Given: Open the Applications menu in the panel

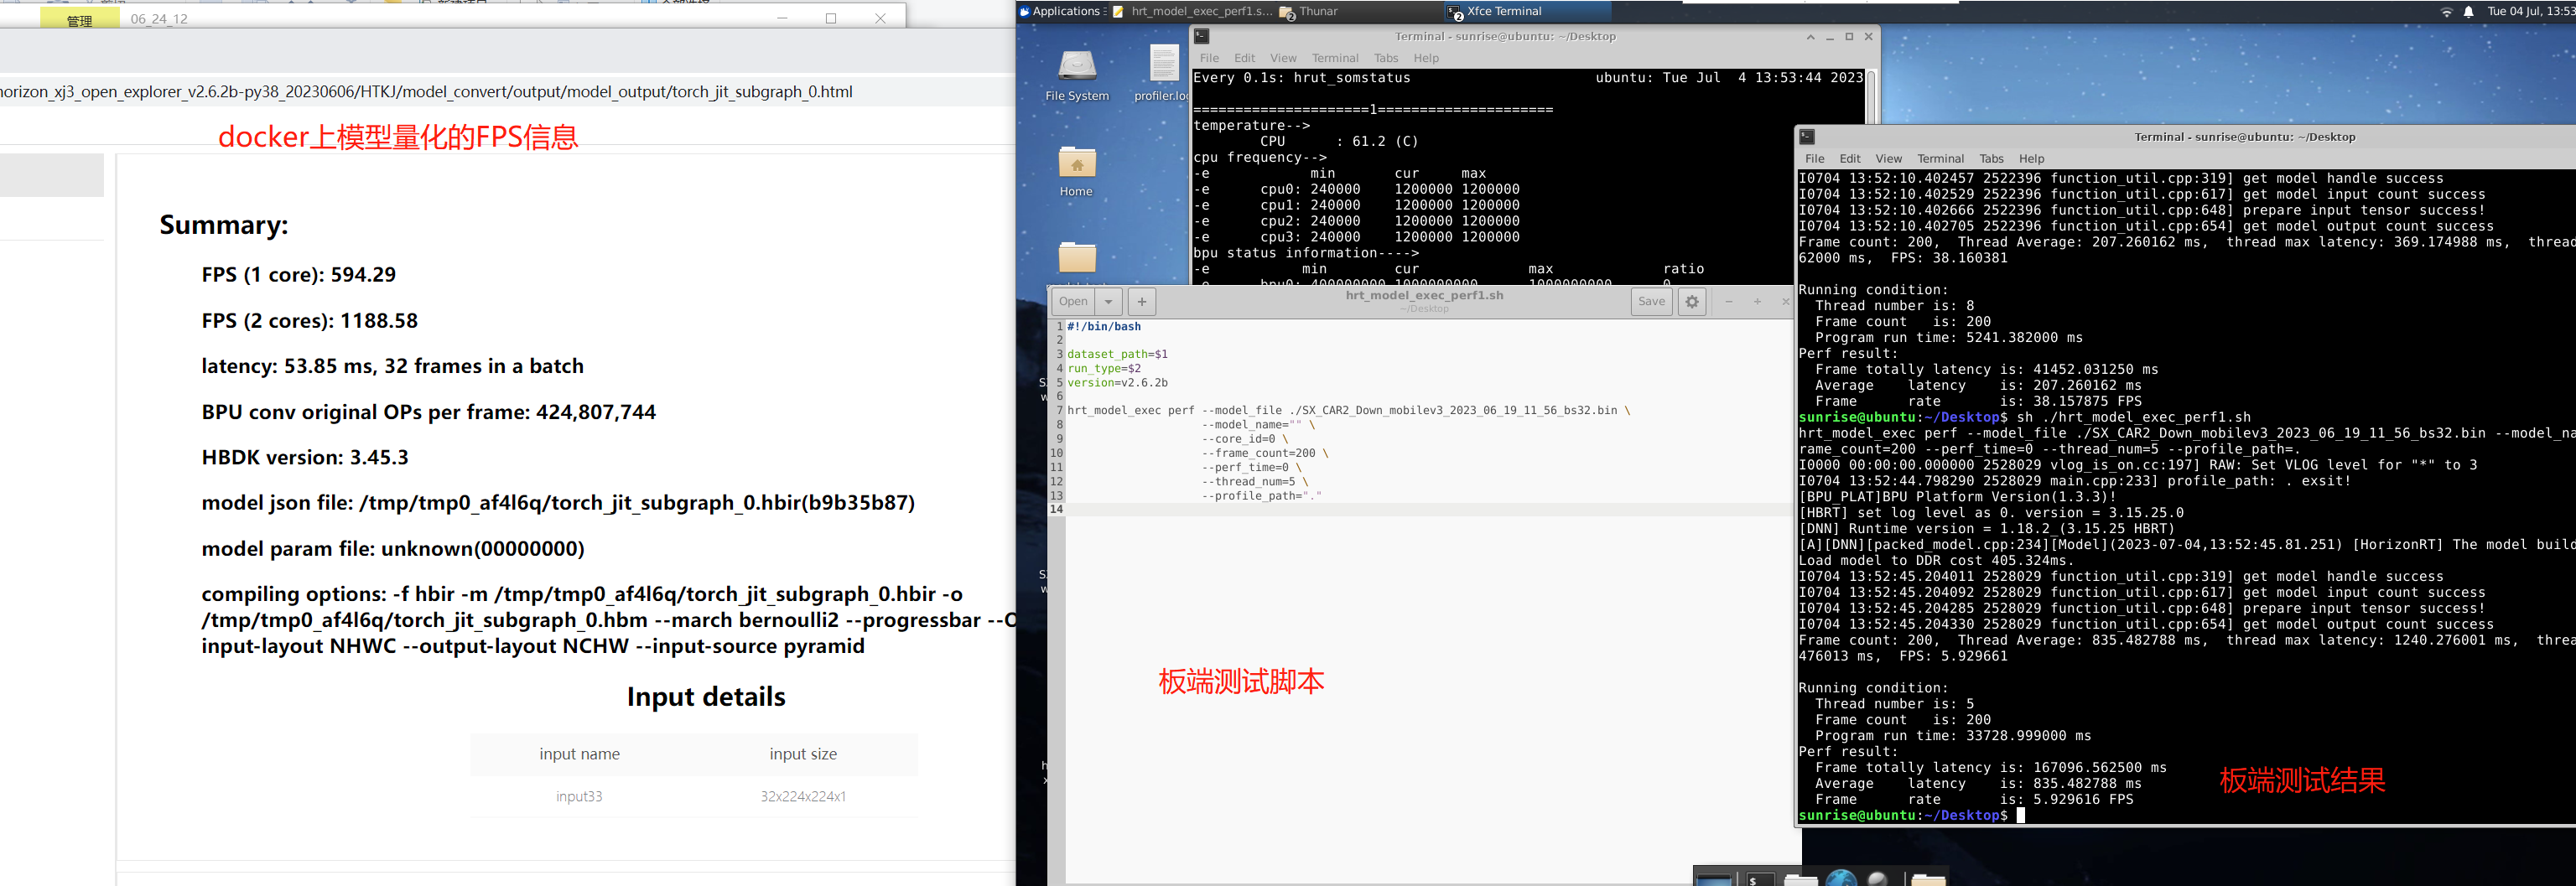Looking at the screenshot, I should (1060, 12).
